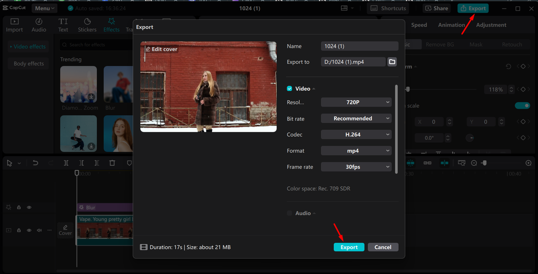Lock the main video track
Viewport: 538px width, 274px height.
(19, 230)
